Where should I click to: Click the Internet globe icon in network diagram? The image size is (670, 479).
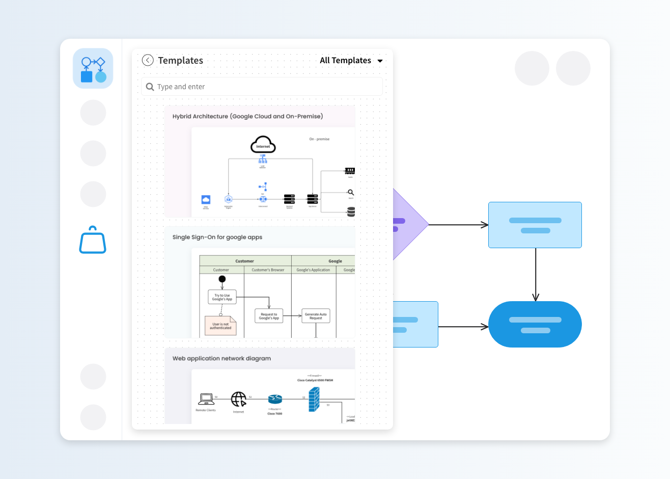pos(238,399)
